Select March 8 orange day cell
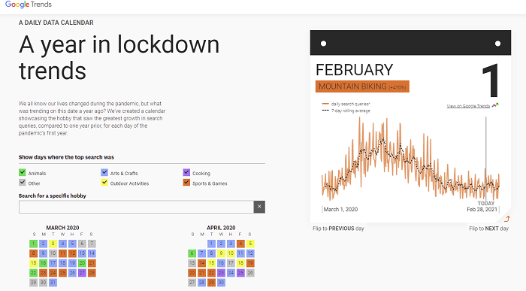Image resolution: width=526 pixels, height=291 pixels. [34, 253]
